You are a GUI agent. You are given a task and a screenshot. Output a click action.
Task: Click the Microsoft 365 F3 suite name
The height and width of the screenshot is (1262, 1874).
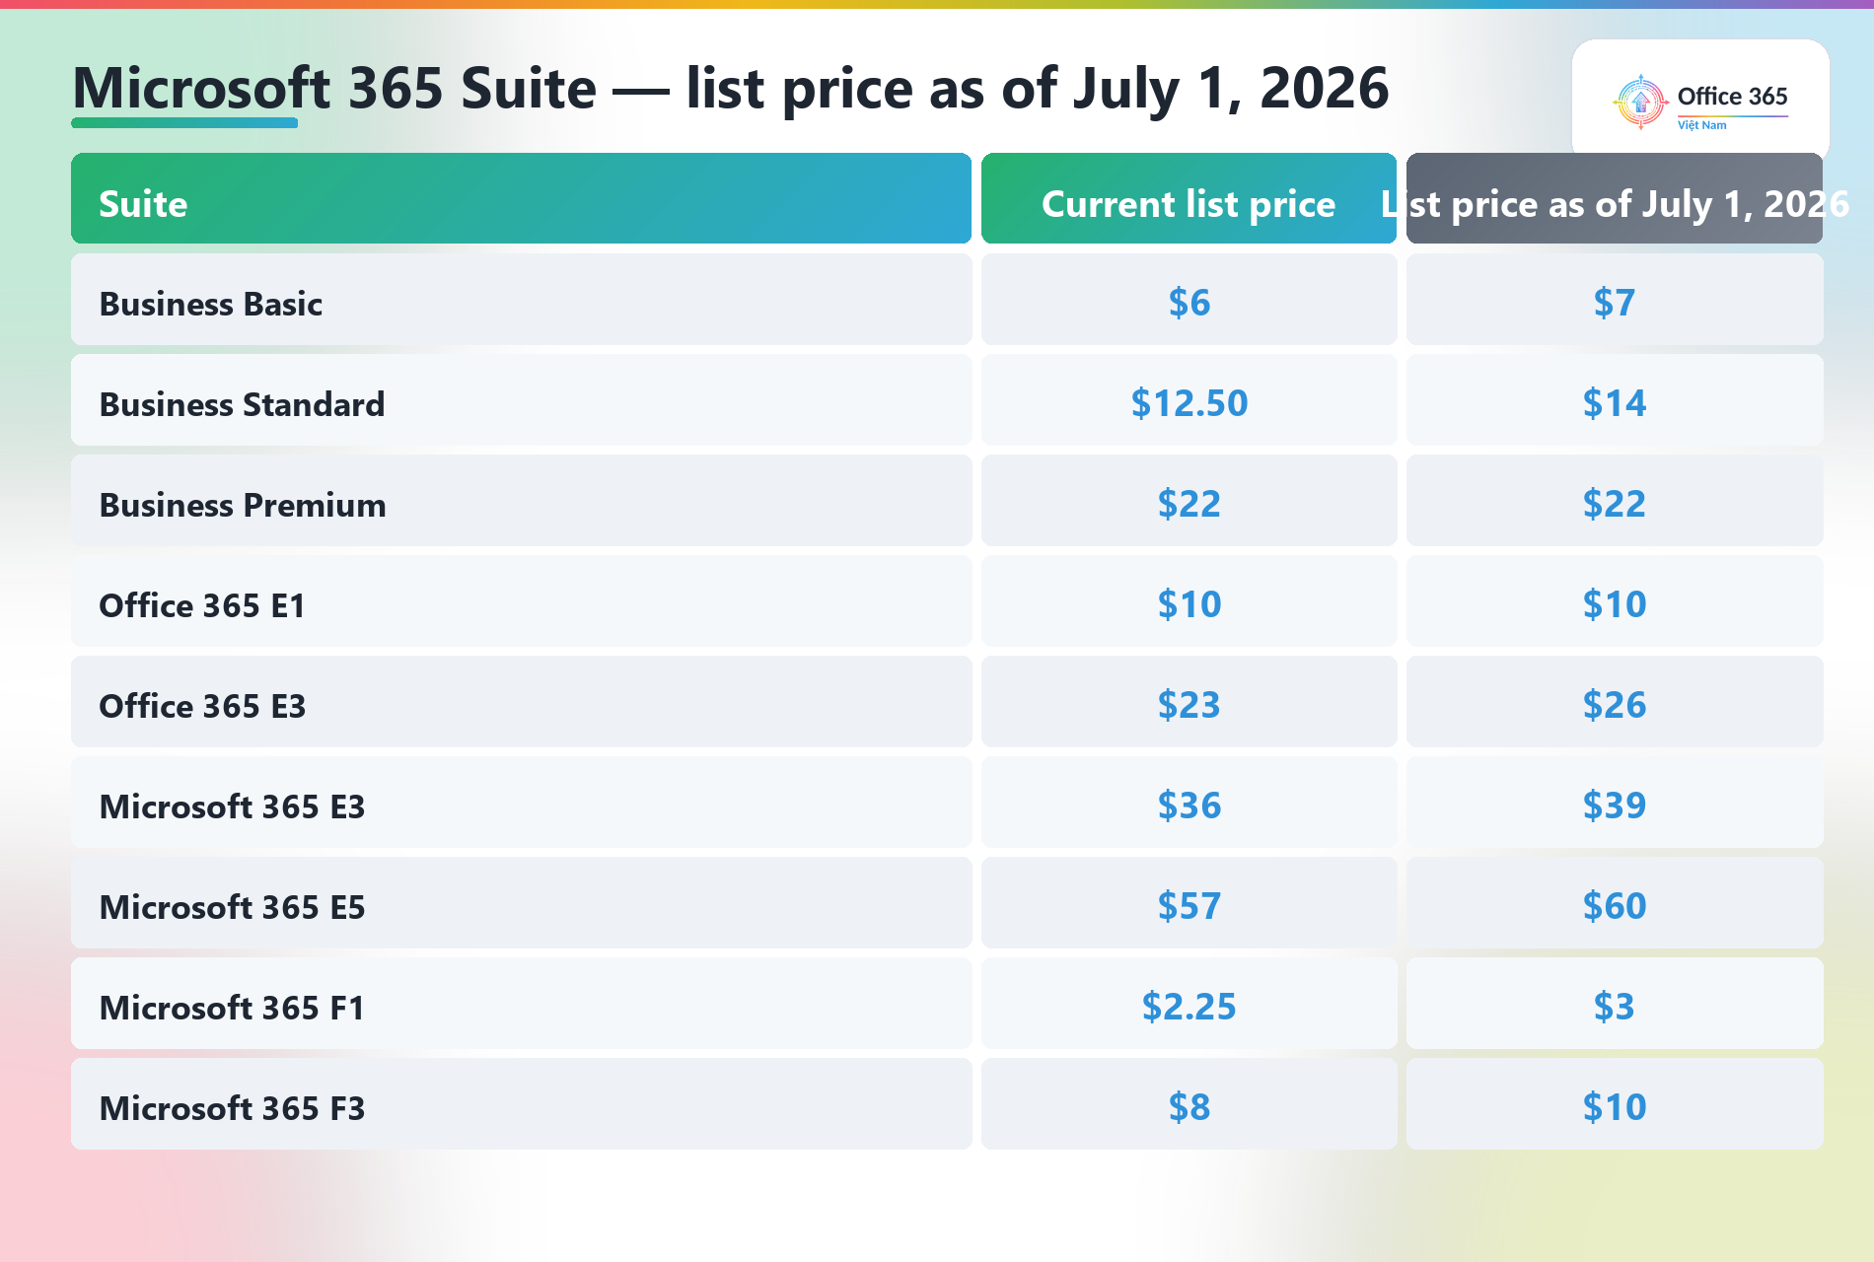pos(232,1108)
